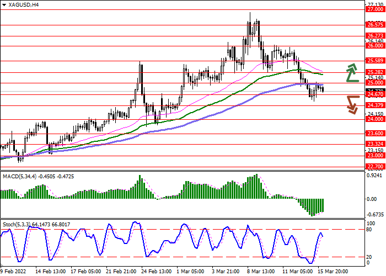Click the red downward arrow icon

tap(352, 104)
